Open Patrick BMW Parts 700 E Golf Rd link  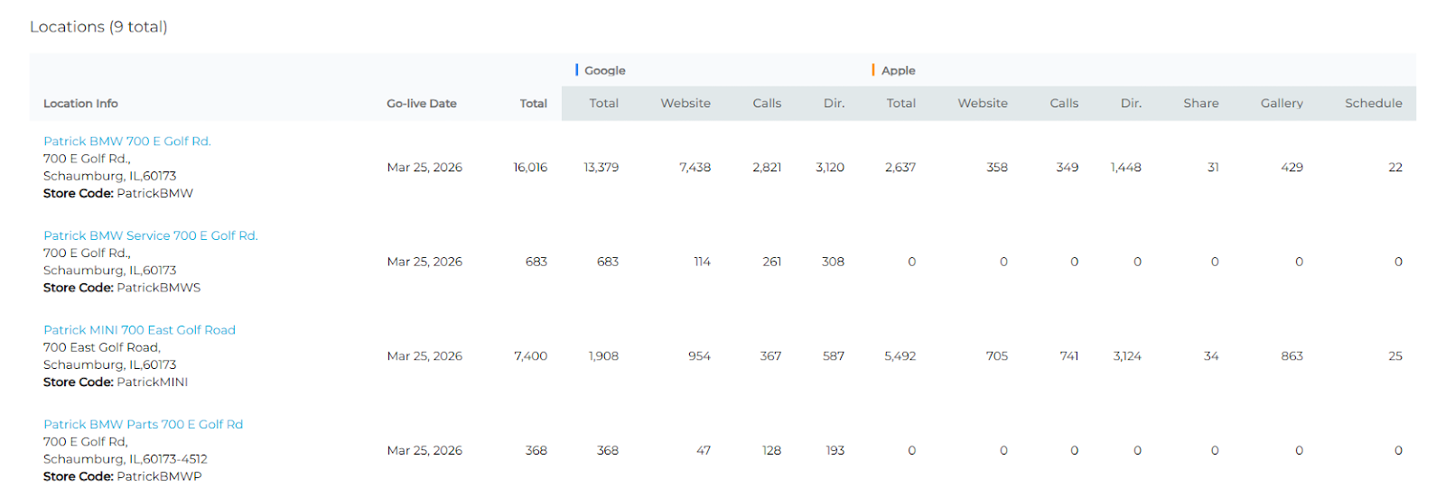tap(143, 425)
